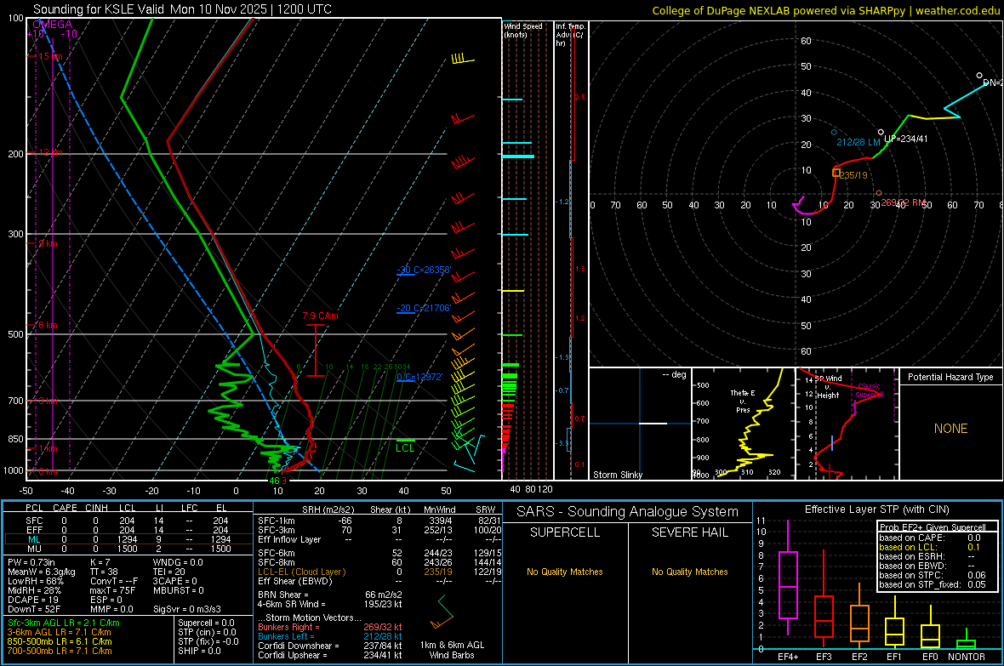Select the 0 C=12972' freezing level label
Image resolution: width=1004 pixels, height=666 pixels.
coord(419,377)
